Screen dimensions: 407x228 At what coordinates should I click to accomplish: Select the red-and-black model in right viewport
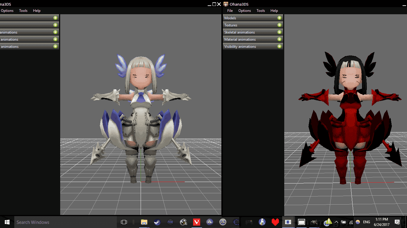350,119
